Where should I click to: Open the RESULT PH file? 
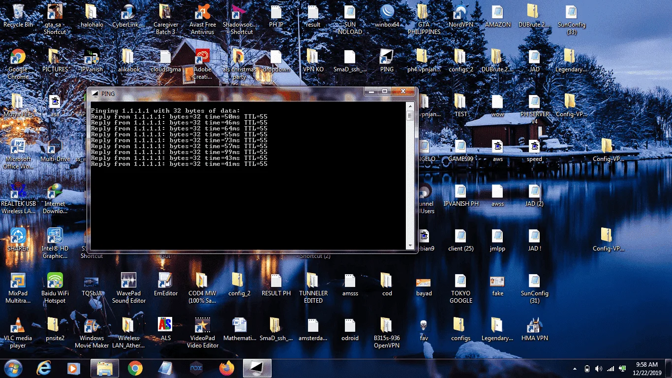click(x=276, y=285)
